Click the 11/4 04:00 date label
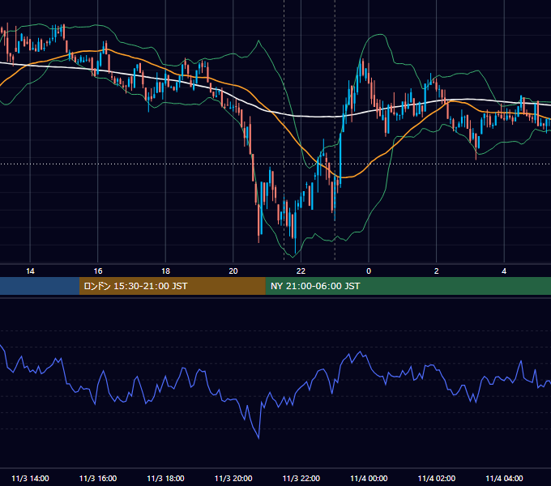The width and height of the screenshot is (551, 486). [x=504, y=478]
